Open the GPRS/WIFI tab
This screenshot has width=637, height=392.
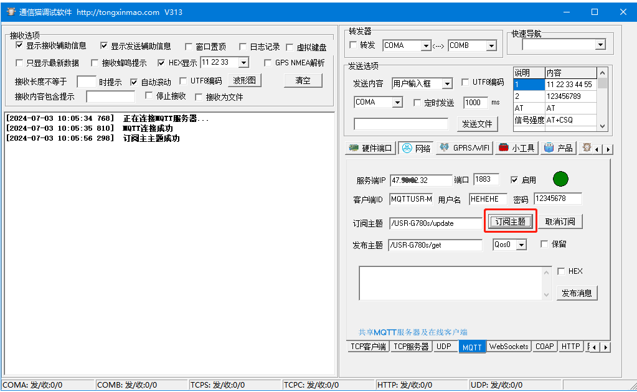click(465, 148)
